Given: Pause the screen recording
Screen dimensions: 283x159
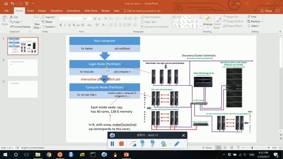Looking at the screenshot, I should click(x=112, y=144).
